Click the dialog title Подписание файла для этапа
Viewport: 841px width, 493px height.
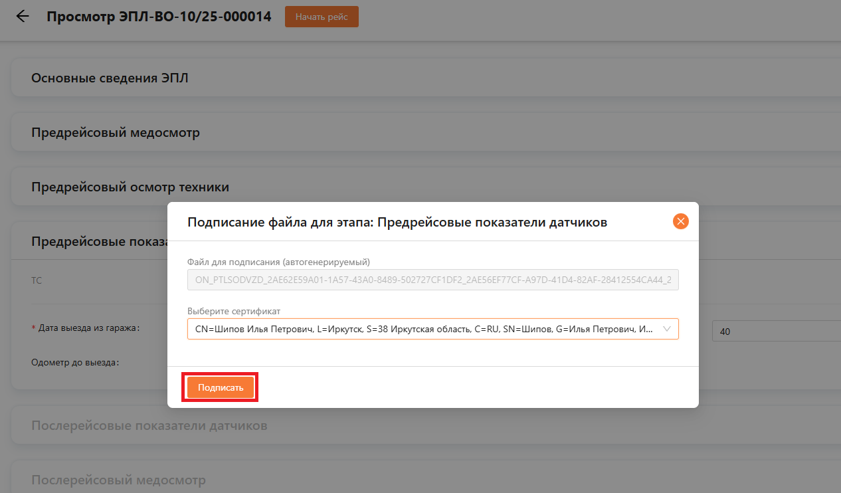coord(397,223)
